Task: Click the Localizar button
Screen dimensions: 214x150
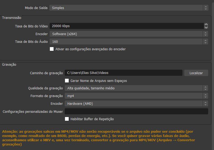Action: click(x=196, y=73)
